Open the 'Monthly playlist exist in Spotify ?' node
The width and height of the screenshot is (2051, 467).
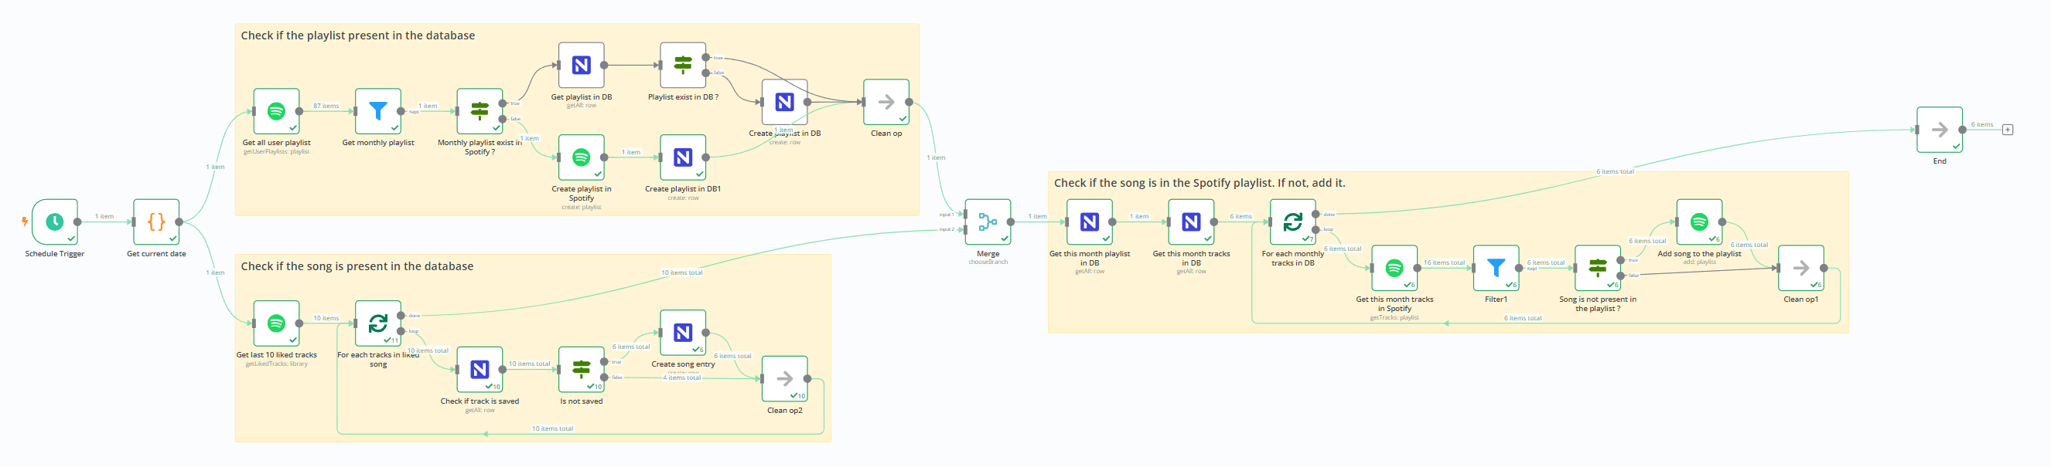(479, 111)
